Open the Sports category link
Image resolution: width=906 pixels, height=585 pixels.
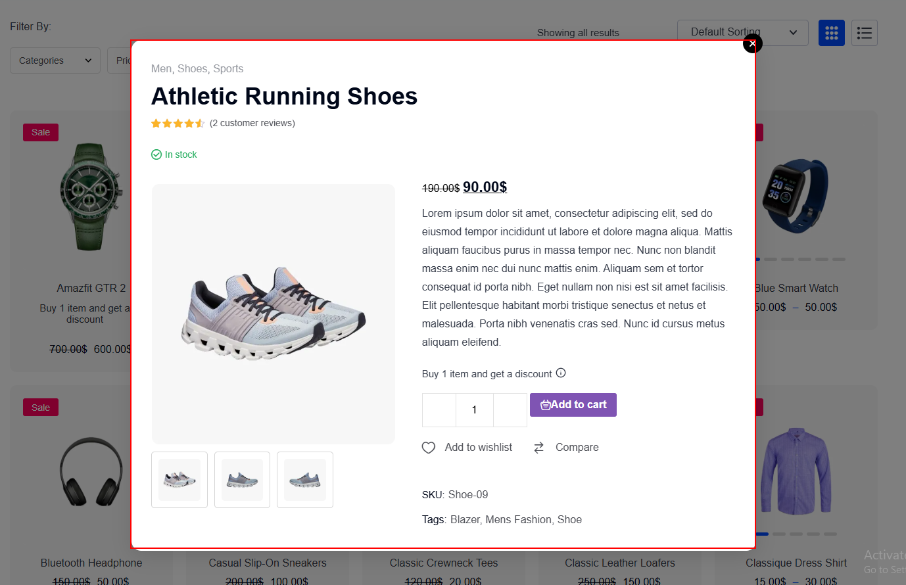pos(228,69)
